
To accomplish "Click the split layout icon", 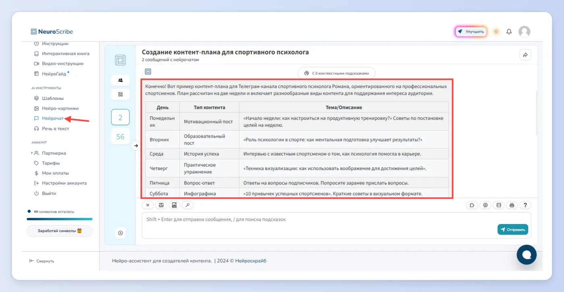I will tap(499, 205).
